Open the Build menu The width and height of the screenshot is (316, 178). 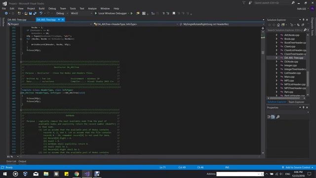(x=41, y=8)
